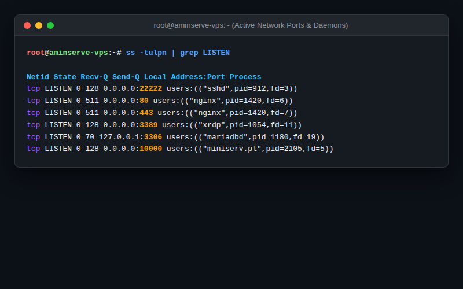Image resolution: width=463 pixels, height=289 pixels.
Task: Click 'tcp' in the miniserv.pl row
Action: [x=34, y=149]
